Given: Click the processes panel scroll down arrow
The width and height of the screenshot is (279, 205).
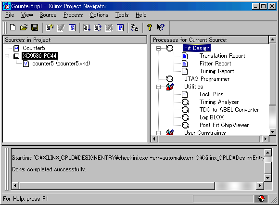Looking at the screenshot, I should point(272,132).
